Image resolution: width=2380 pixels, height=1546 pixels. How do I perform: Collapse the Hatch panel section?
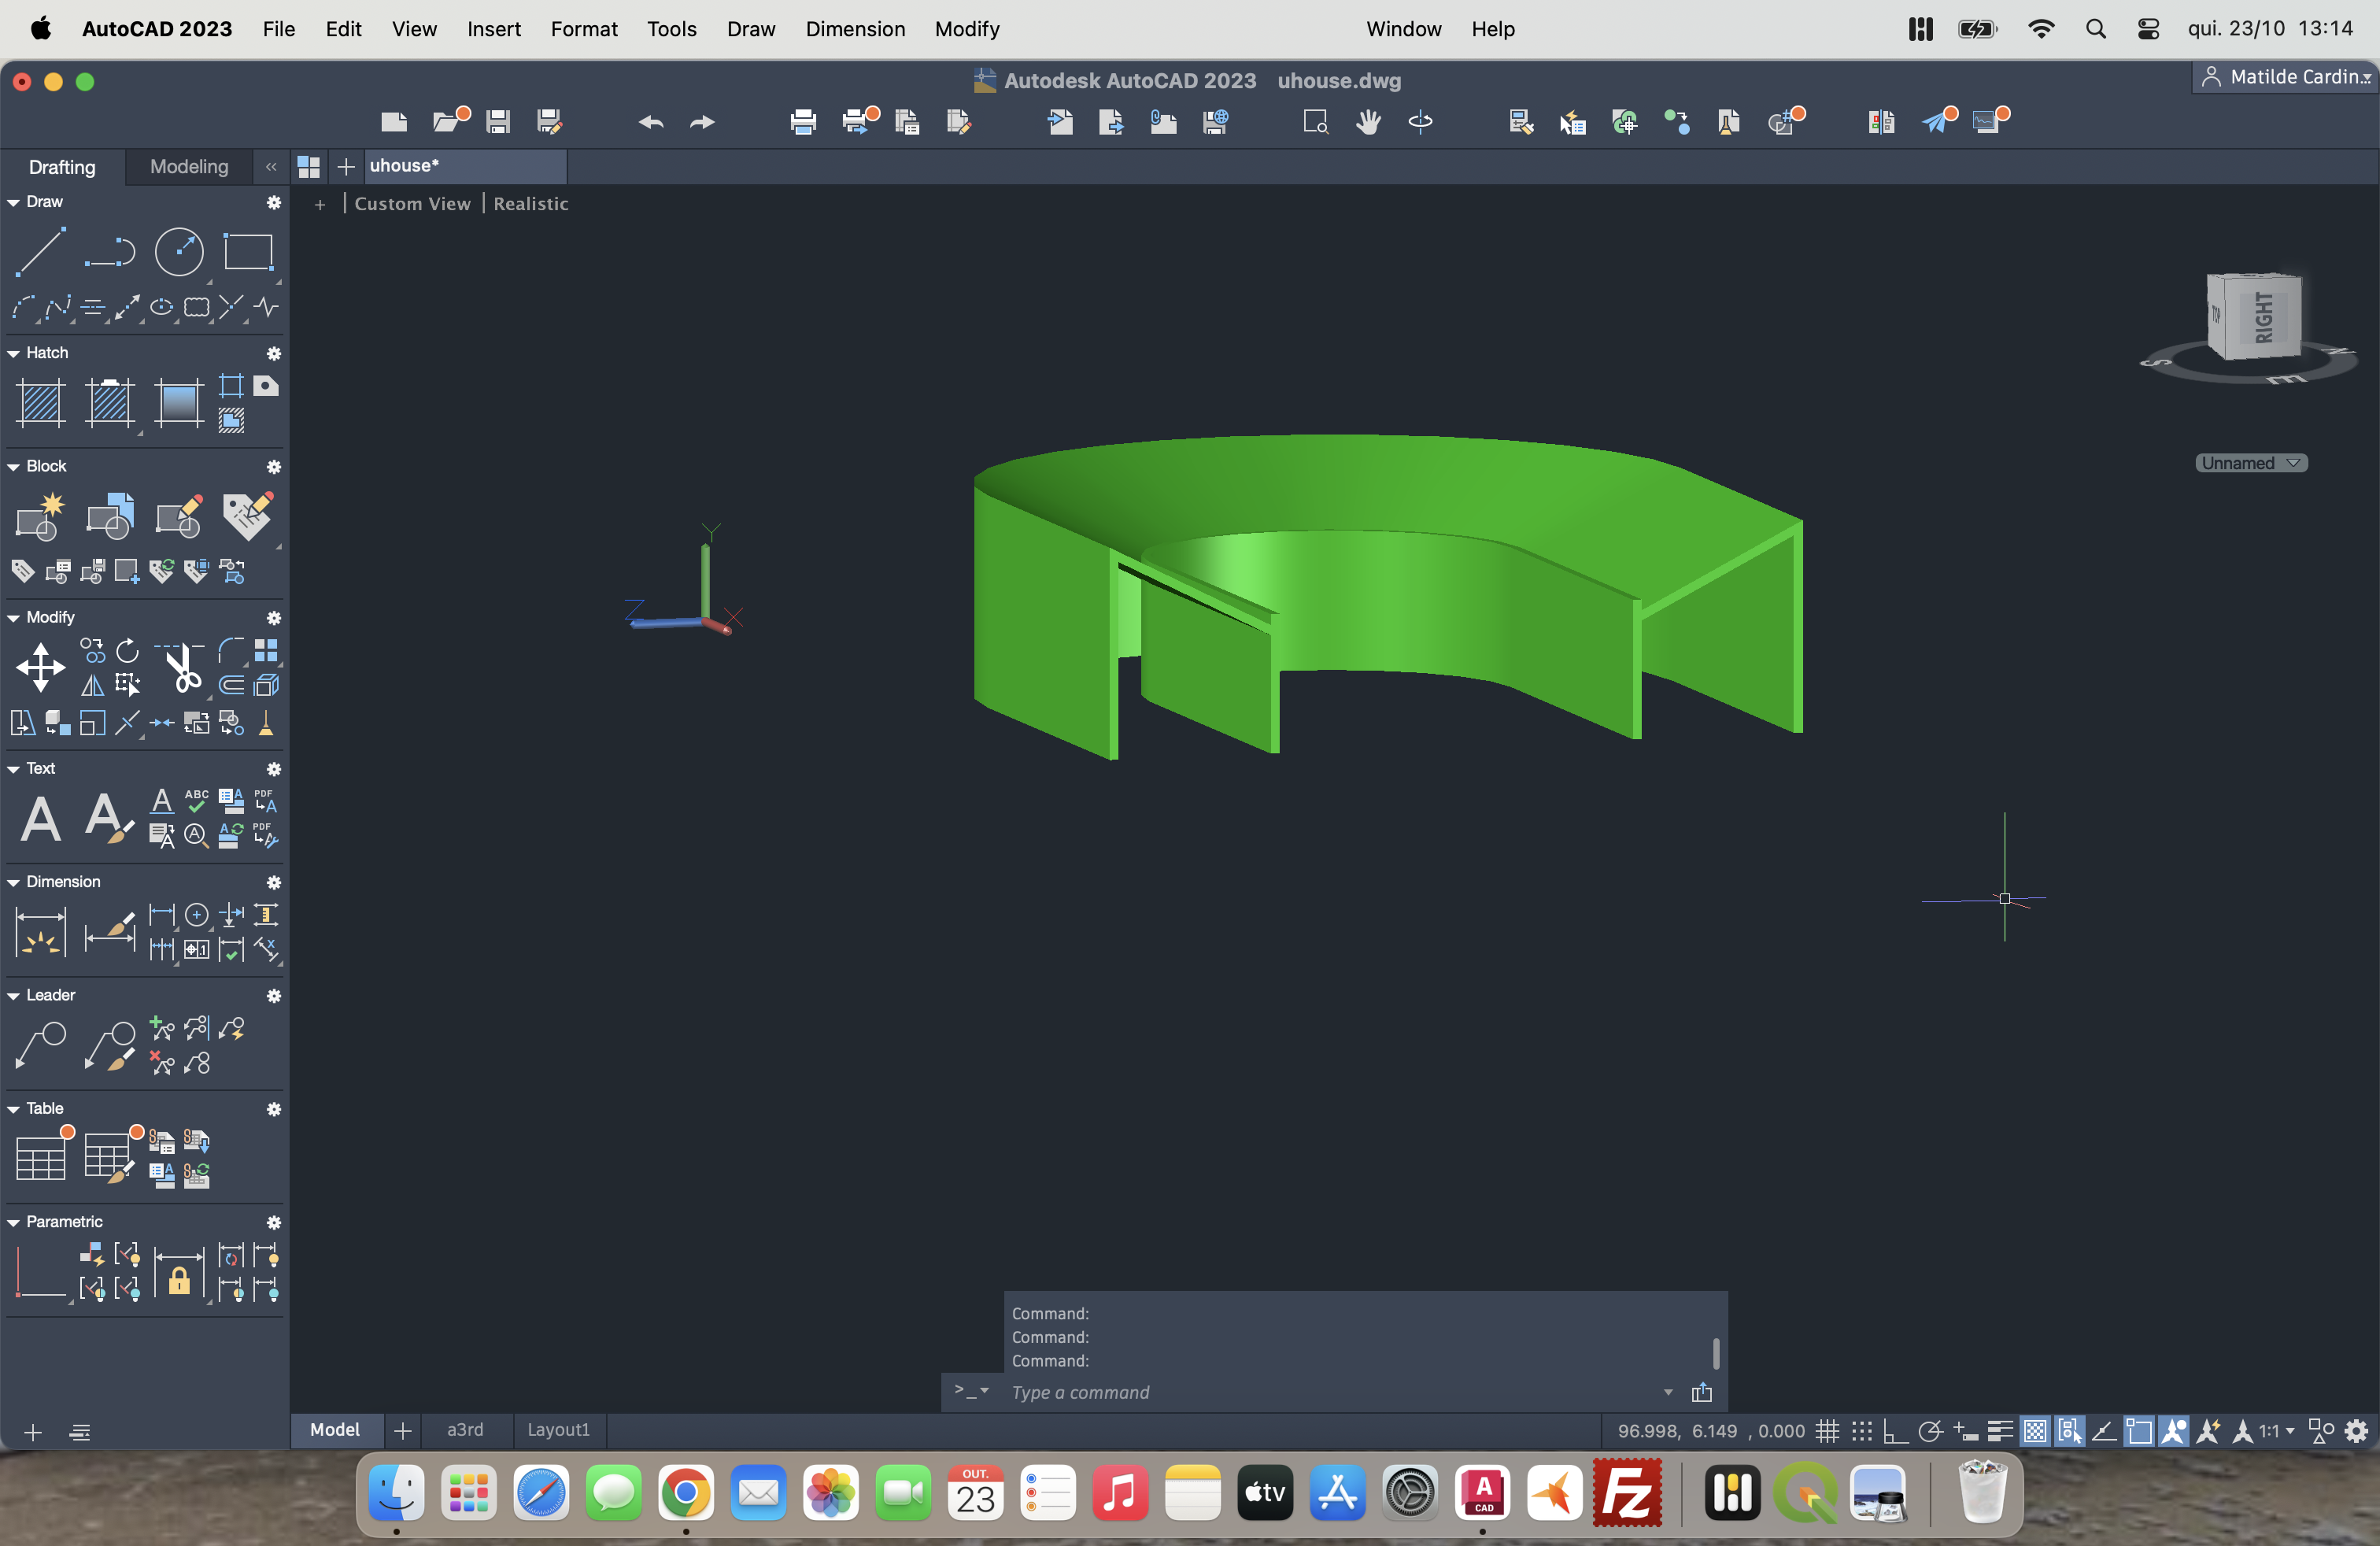pyautogui.click(x=14, y=354)
